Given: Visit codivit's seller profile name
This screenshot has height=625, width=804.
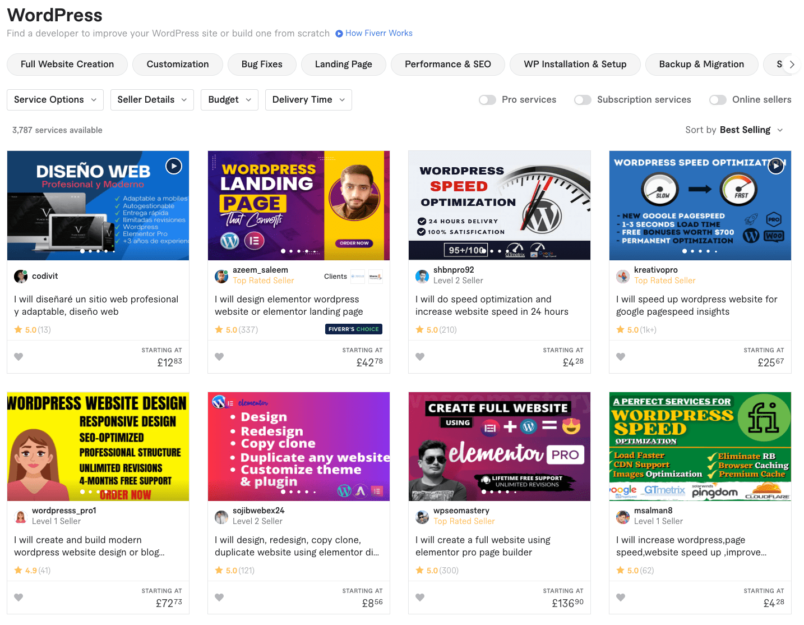Looking at the screenshot, I should point(45,276).
